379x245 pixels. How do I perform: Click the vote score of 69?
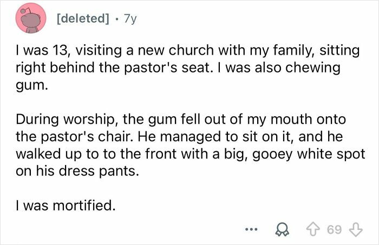click(334, 228)
